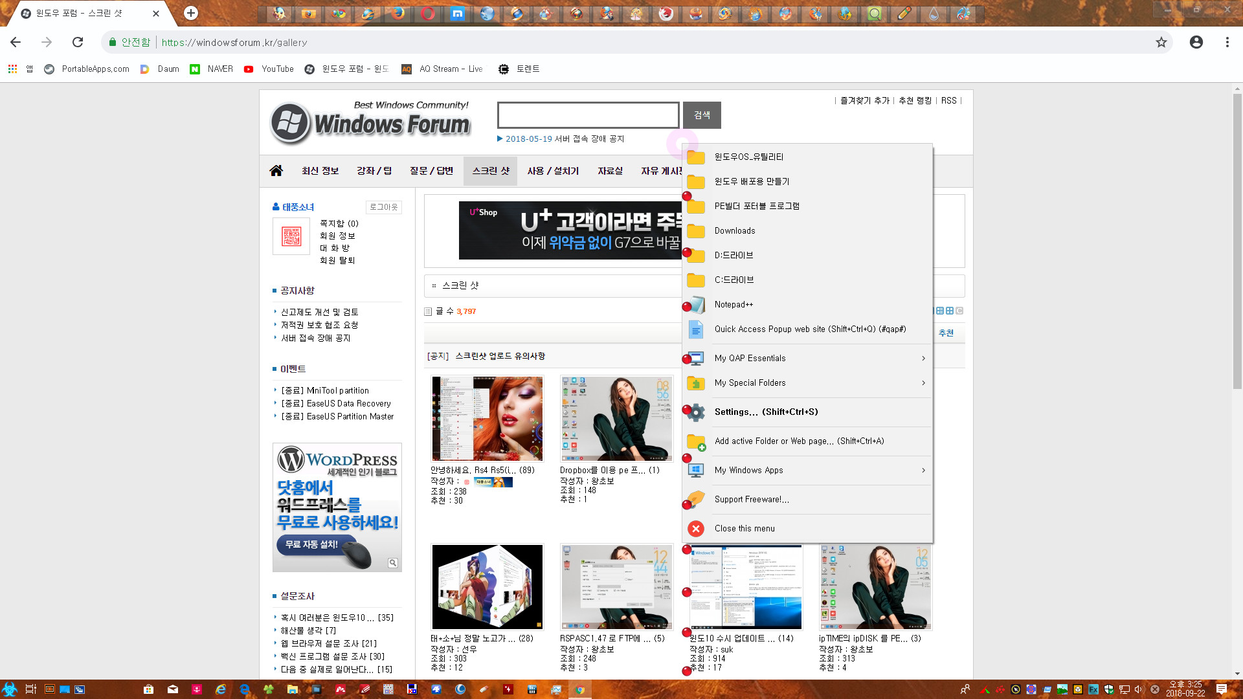This screenshot has height=699, width=1243.
Task: Click the WordPress advertisement banner
Action: pos(337,507)
